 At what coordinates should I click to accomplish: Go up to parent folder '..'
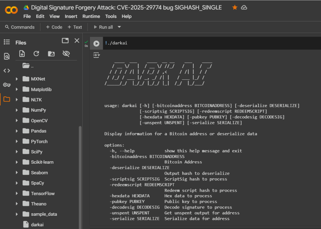28,66
